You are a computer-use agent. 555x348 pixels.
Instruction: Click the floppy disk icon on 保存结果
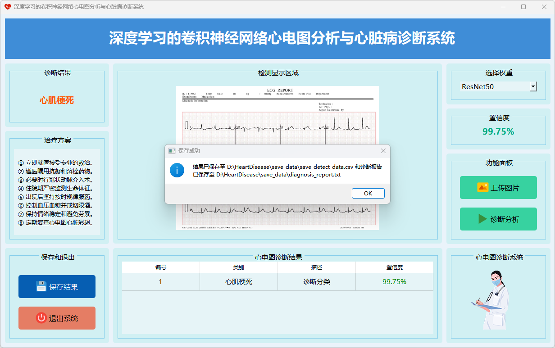tap(41, 286)
